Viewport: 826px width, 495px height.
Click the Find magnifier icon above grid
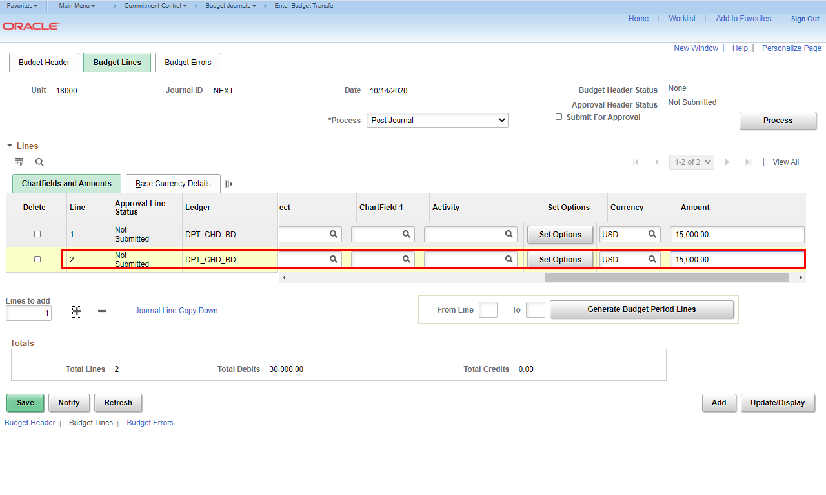click(x=39, y=162)
